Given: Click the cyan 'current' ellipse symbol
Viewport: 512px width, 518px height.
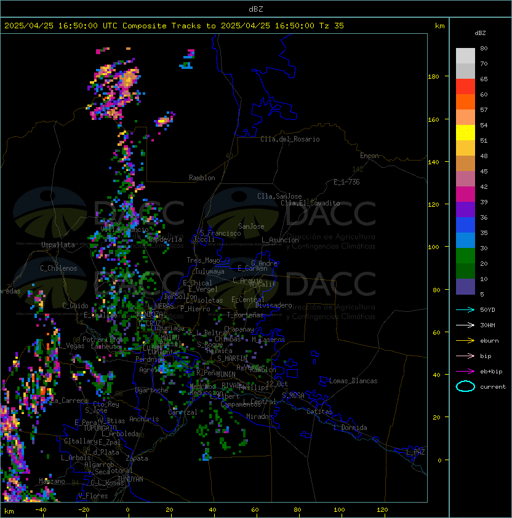Looking at the screenshot, I should [465, 386].
